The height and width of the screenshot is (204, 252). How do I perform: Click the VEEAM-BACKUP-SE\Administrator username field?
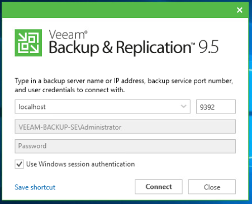[125, 126]
